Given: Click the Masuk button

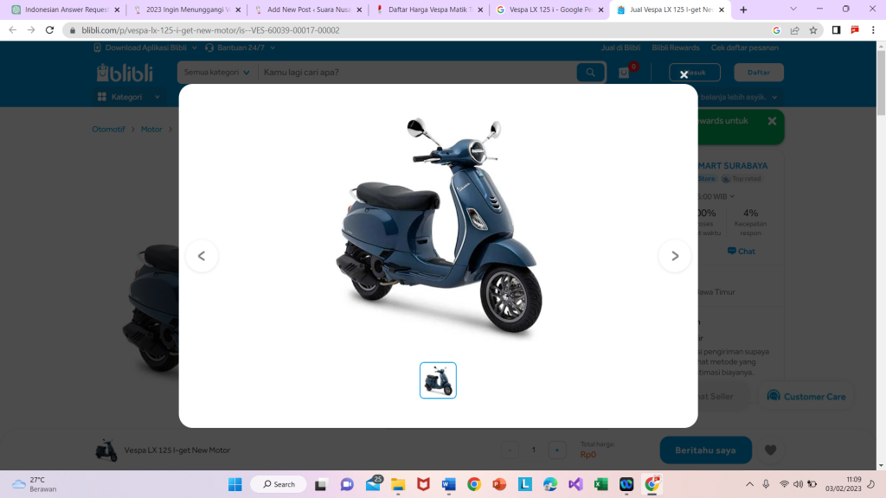Looking at the screenshot, I should 695,73.
